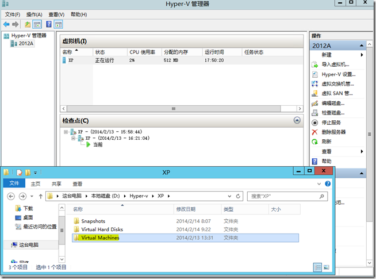376x279 pixels.
Task: Select checkpoint XP 2014/2/13 15:58:44
Action: (x=110, y=132)
